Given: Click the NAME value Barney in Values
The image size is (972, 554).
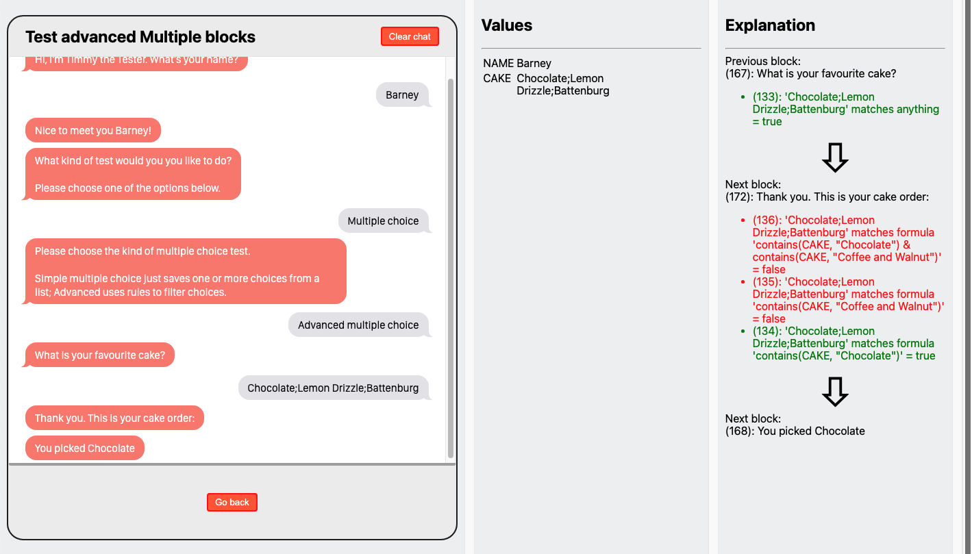Looking at the screenshot, I should (x=534, y=64).
